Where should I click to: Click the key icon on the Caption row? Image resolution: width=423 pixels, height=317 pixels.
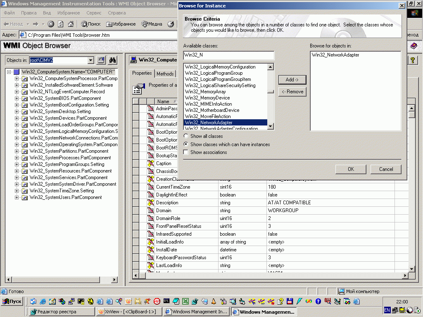(x=150, y=163)
